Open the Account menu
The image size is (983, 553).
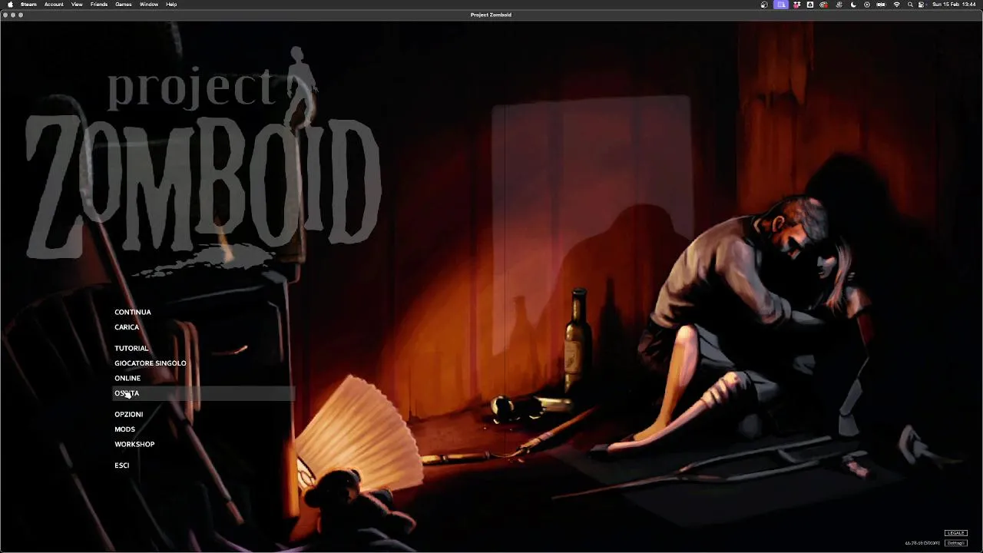pyautogui.click(x=54, y=5)
